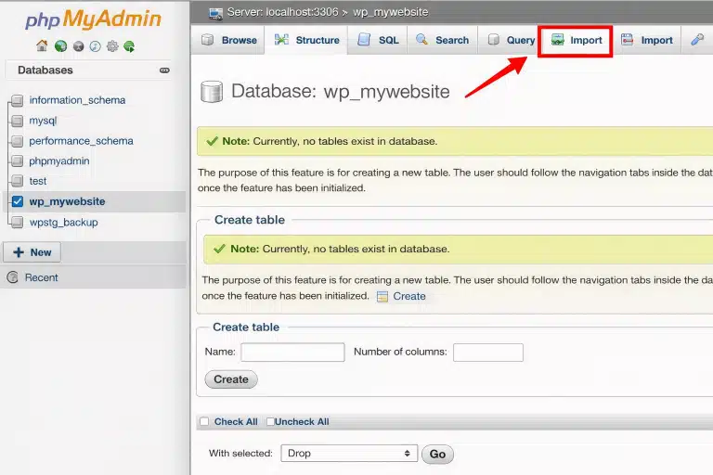Click the Databases sidebar heading text

(x=45, y=70)
